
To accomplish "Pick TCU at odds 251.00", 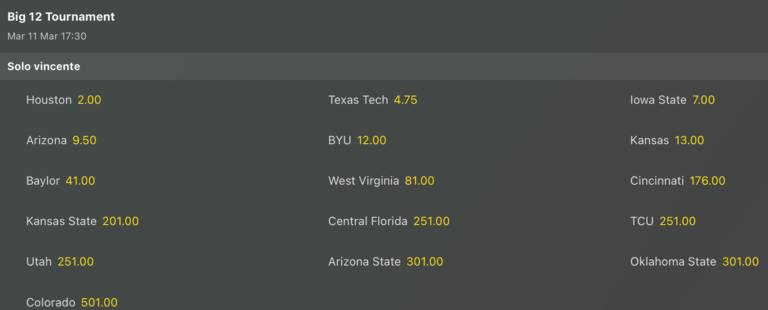I will tap(677, 221).
